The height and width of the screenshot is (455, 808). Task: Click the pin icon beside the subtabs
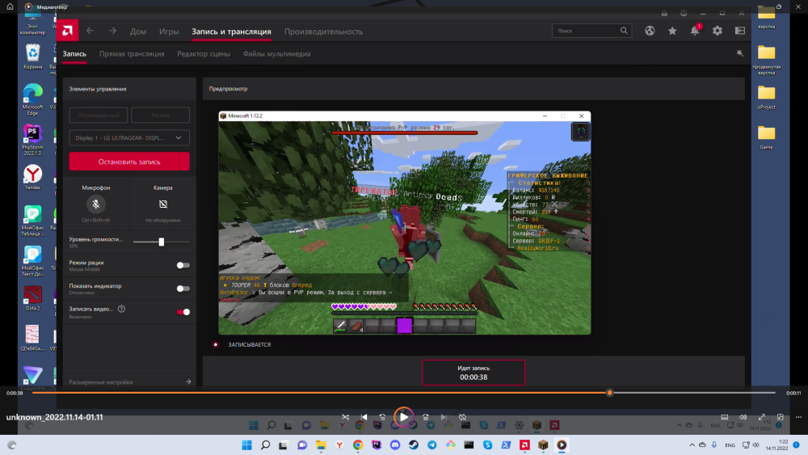pos(740,53)
